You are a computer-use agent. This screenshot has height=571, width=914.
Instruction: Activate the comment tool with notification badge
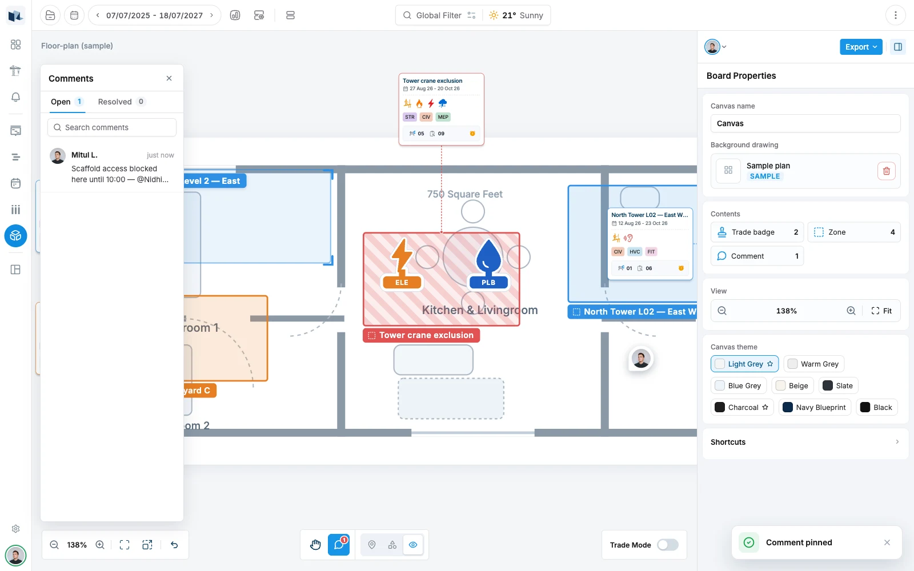pyautogui.click(x=339, y=545)
